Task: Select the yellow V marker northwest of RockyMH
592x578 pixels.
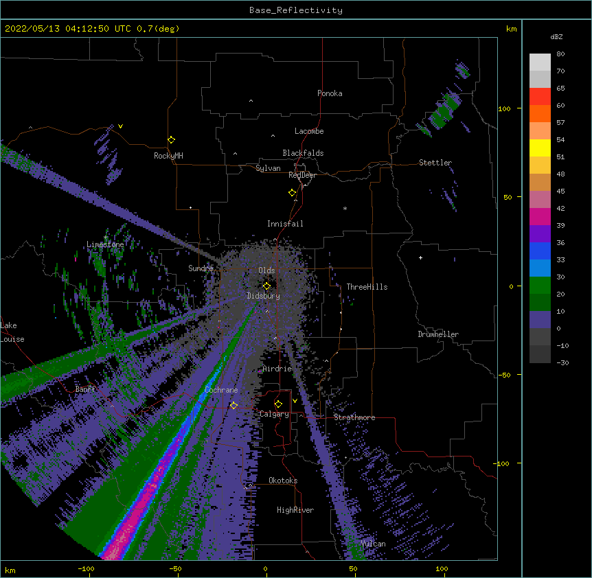Action: tap(120, 126)
